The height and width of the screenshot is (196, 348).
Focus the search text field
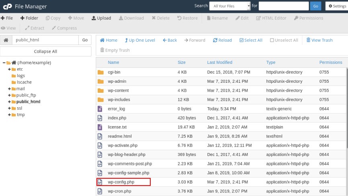click(x=284, y=6)
